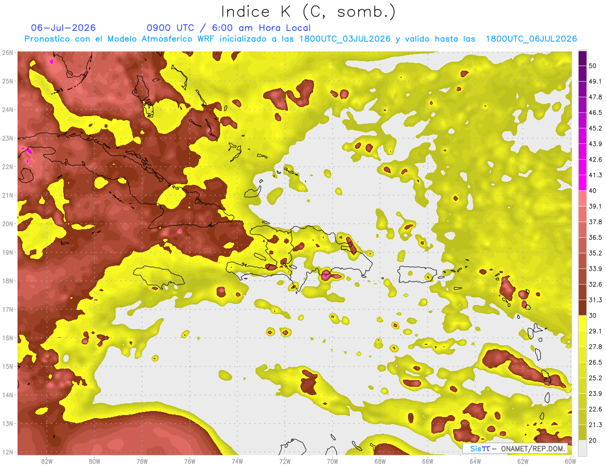The width and height of the screenshot is (606, 468).
Task: Click the colorbar value 49.1
Action: point(595,81)
